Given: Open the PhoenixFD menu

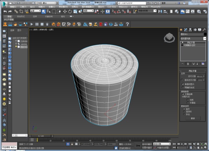Looking at the screenshot, I should coord(156,7).
